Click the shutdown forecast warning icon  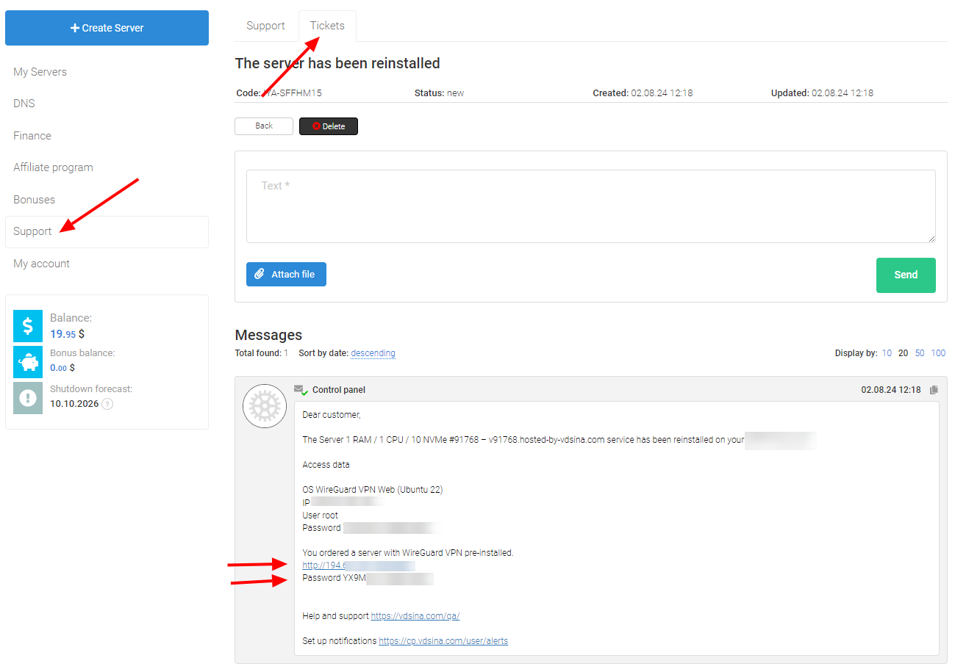(x=28, y=398)
